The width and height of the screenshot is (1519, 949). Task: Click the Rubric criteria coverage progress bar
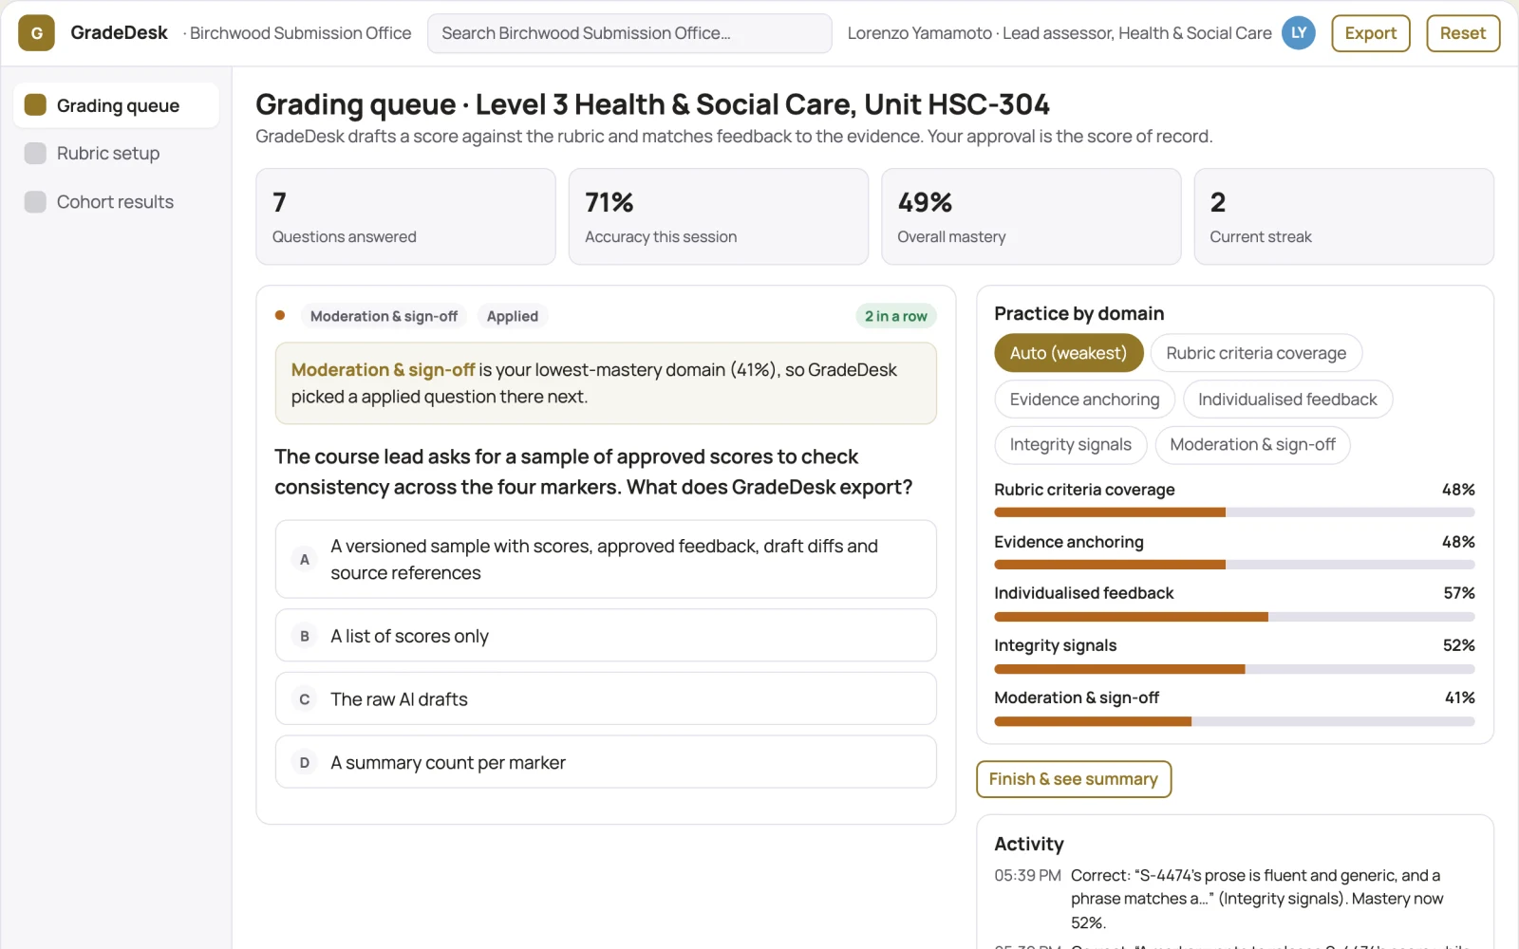pos(1234,512)
